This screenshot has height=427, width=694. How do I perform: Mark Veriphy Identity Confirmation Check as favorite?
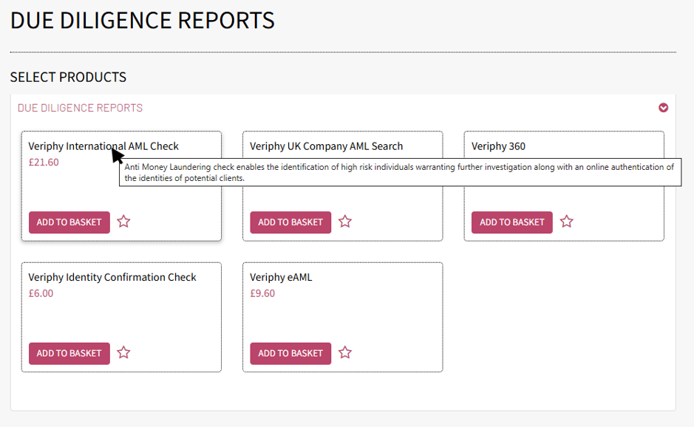tap(123, 353)
